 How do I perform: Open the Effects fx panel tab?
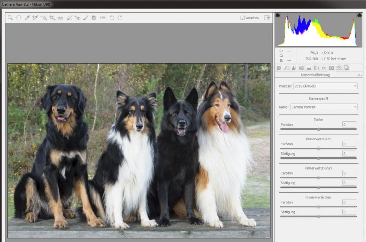(x=324, y=68)
